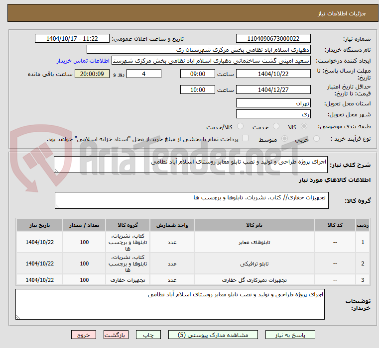The width and height of the screenshot is (379, 348).
Task: Open مشاهده مدارک پیوستی (5) attachments
Action: [x=213, y=335]
